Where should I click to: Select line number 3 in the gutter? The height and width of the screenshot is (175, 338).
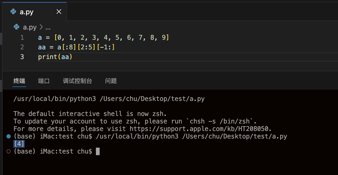[22, 57]
